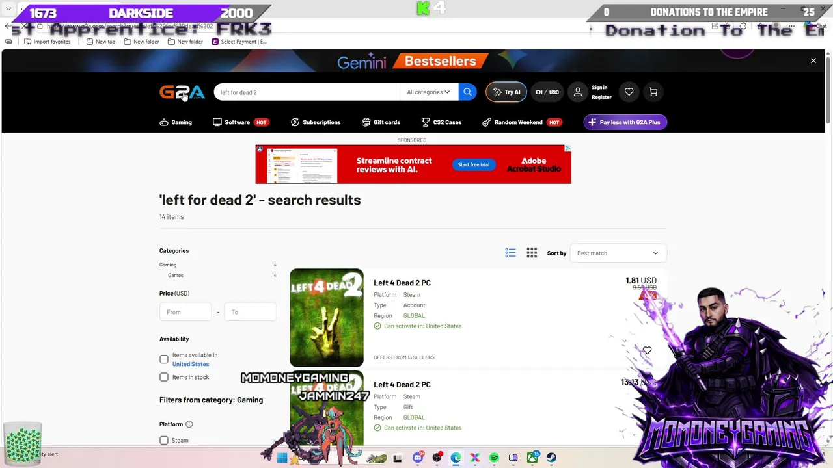Click the 'United States' availability link
The image size is (833, 468).
191,364
